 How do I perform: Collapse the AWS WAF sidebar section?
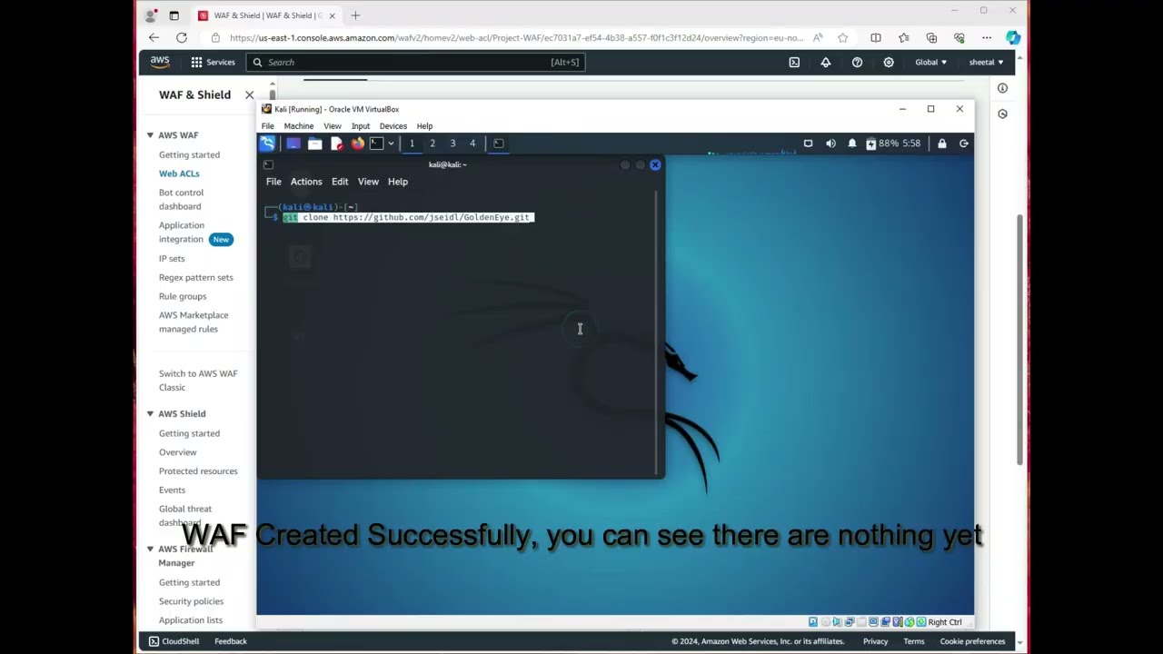tap(150, 135)
